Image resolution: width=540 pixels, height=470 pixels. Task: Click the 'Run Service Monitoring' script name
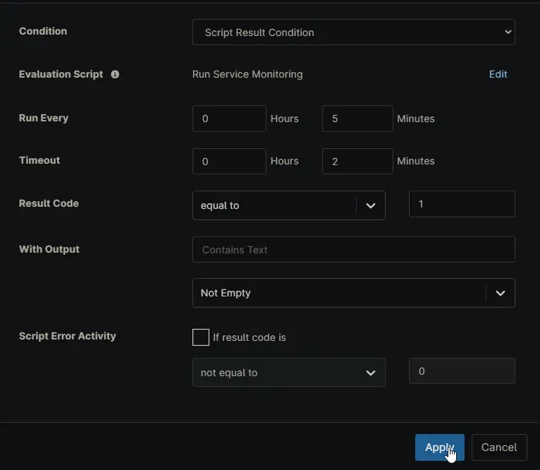click(247, 74)
